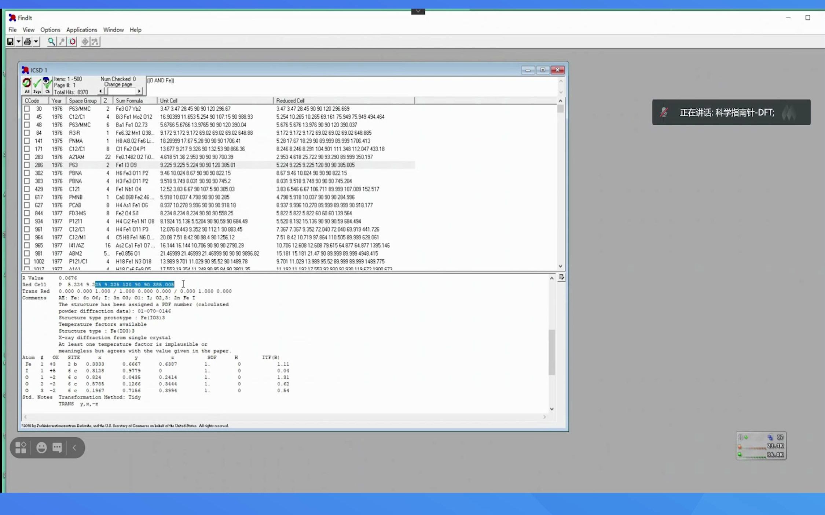Click the chat bubble icon

tap(58, 447)
